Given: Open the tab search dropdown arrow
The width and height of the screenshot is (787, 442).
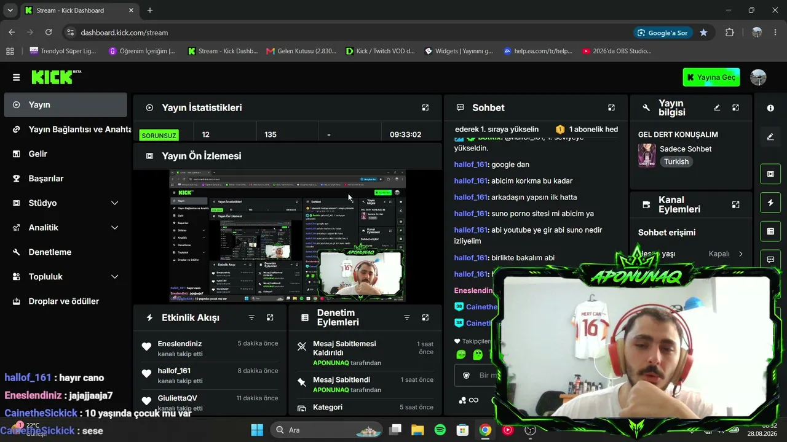Looking at the screenshot, I should coord(10,10).
